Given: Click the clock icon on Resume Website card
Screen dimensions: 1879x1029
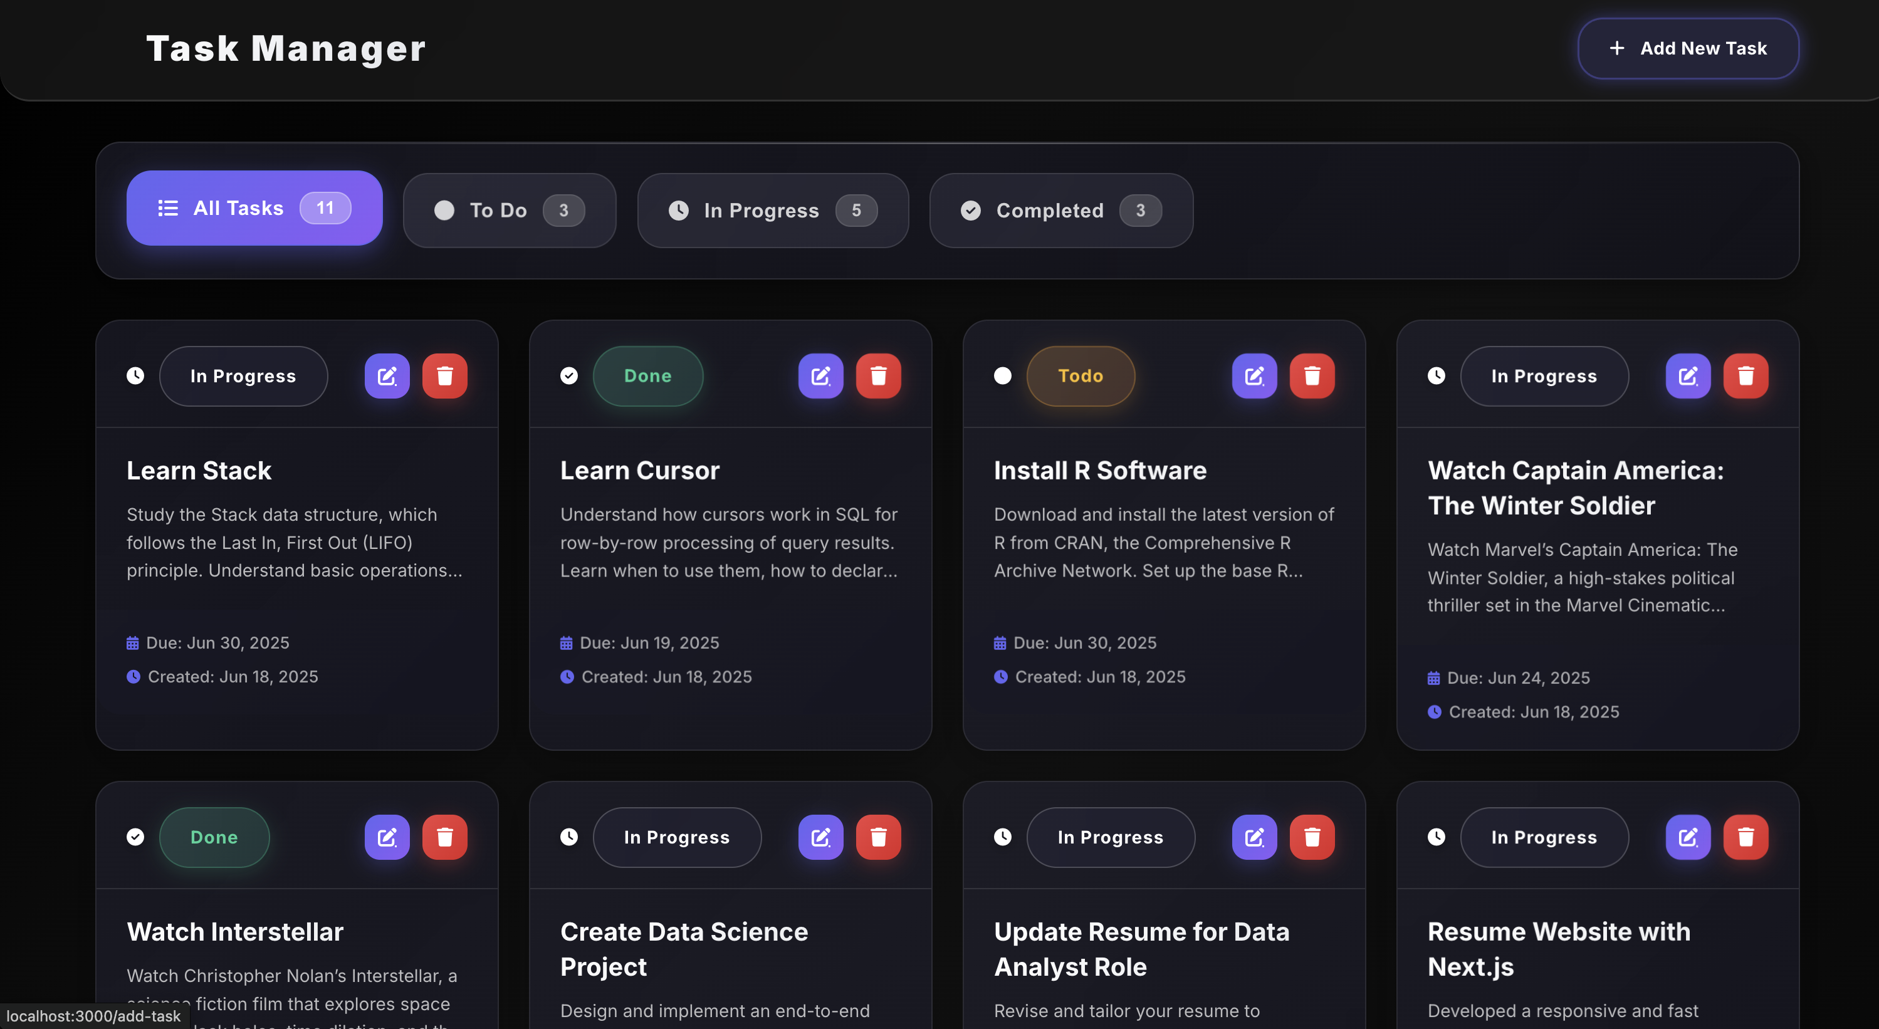Looking at the screenshot, I should coord(1437,837).
